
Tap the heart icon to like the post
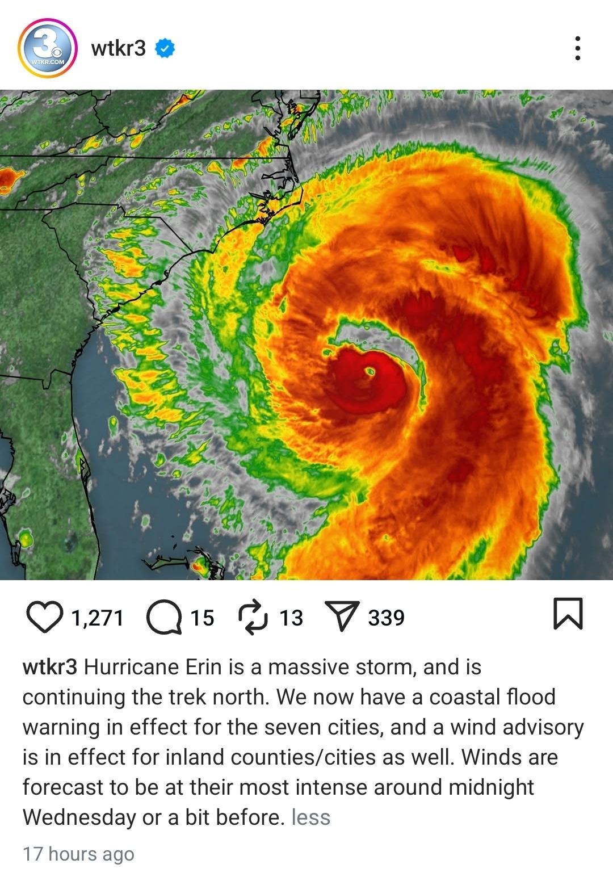[45, 618]
